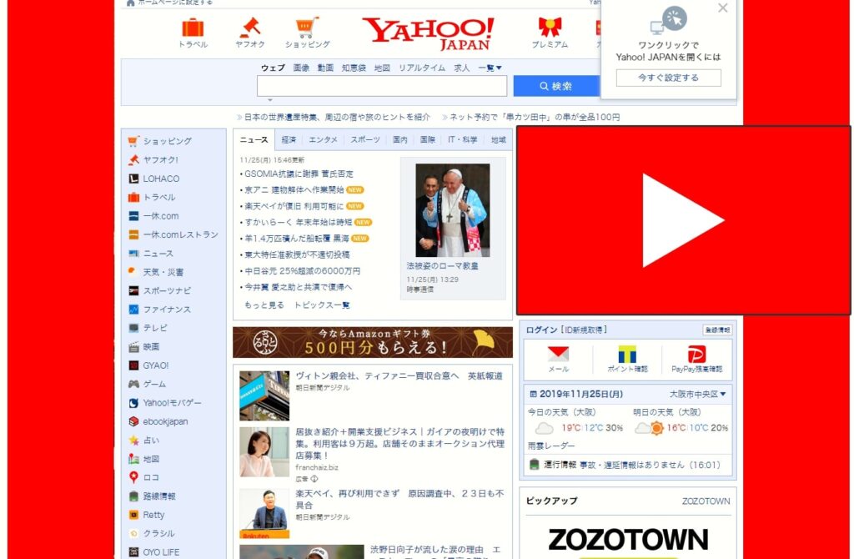854x559 pixels.
Task: Open the 京アニ 建物解体へ作業開始 headline
Action: pos(294,190)
